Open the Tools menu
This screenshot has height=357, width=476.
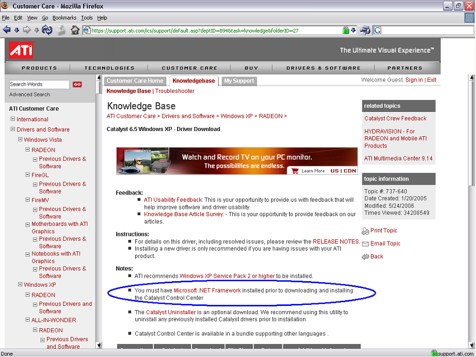pyautogui.click(x=87, y=18)
